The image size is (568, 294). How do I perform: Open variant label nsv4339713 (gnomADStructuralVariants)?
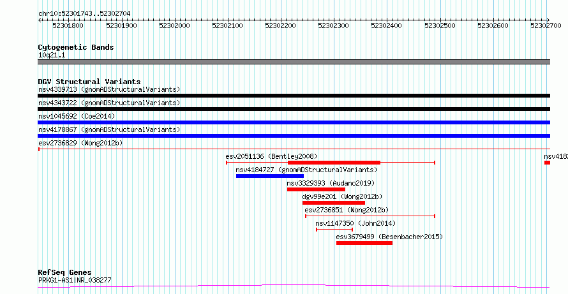click(x=109, y=89)
